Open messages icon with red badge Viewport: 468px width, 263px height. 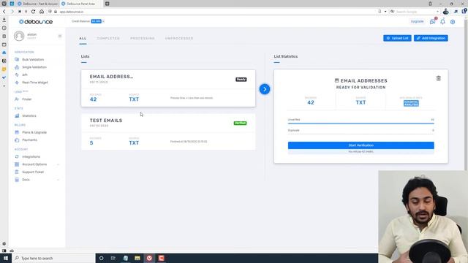coord(433,21)
